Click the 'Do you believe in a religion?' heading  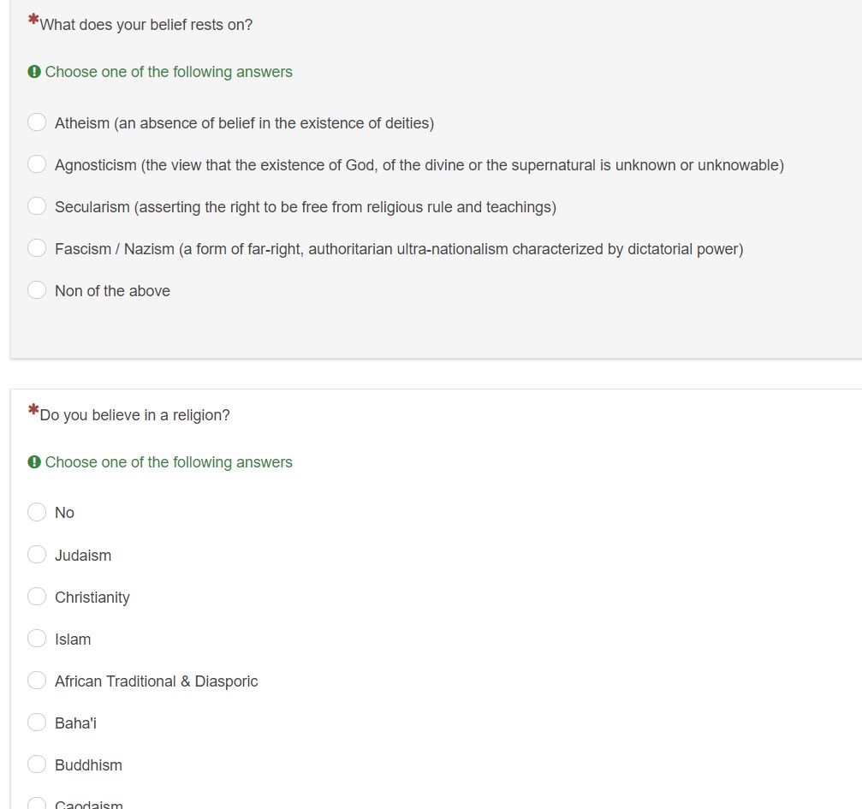pyautogui.click(x=134, y=415)
